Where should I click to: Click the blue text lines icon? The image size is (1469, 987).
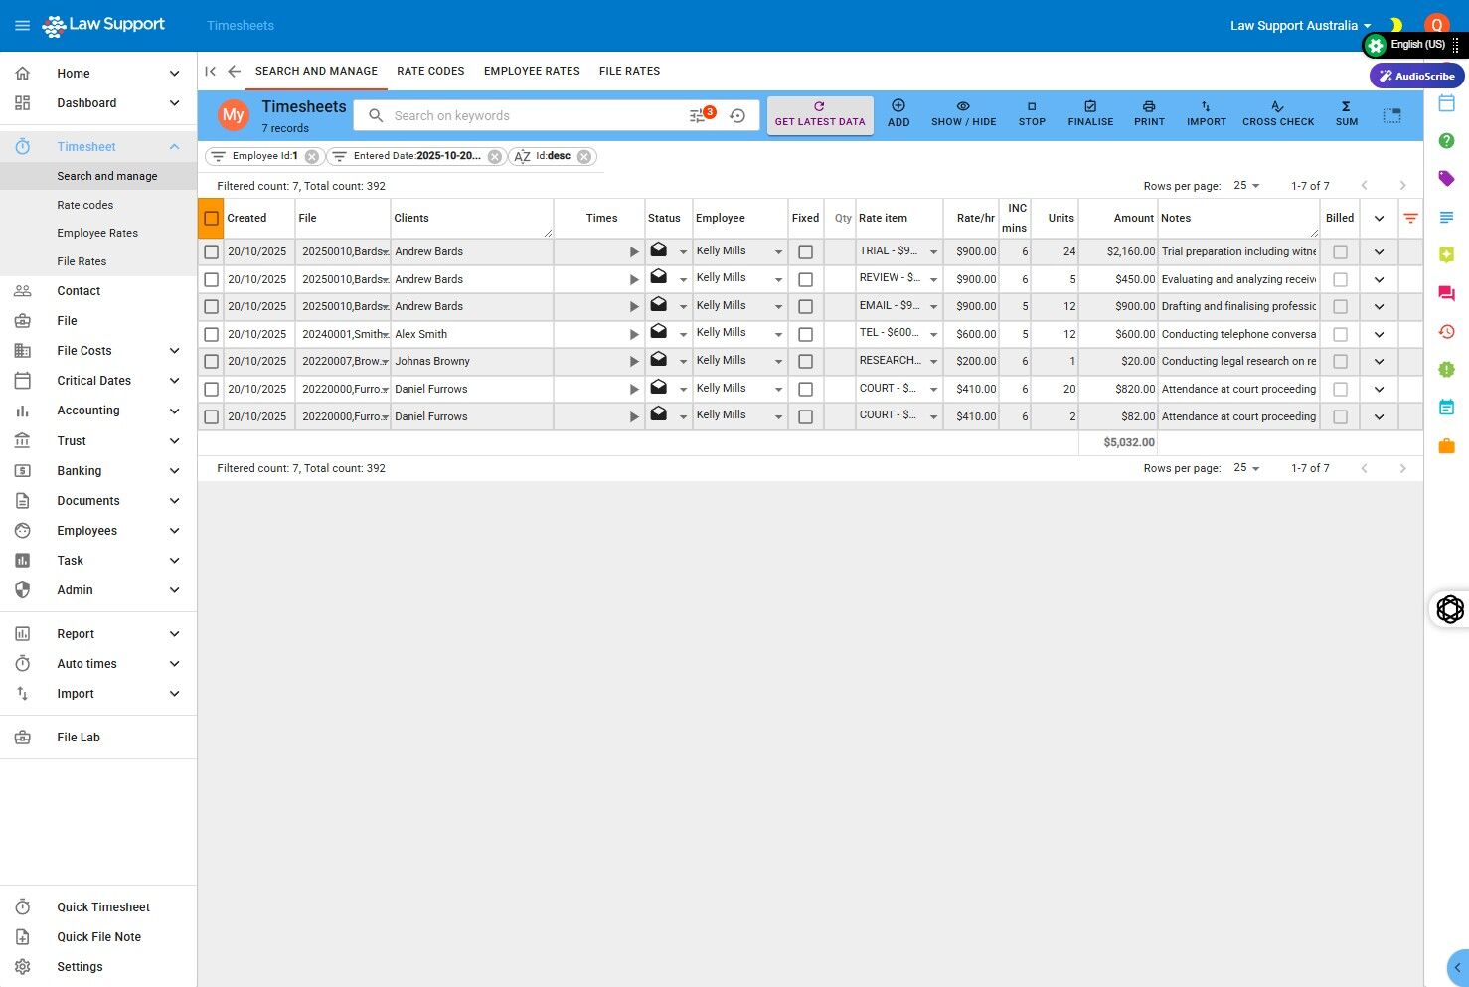pos(1446,217)
